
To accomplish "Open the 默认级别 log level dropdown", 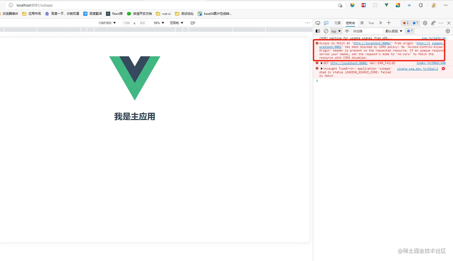I will pyautogui.click(x=393, y=31).
